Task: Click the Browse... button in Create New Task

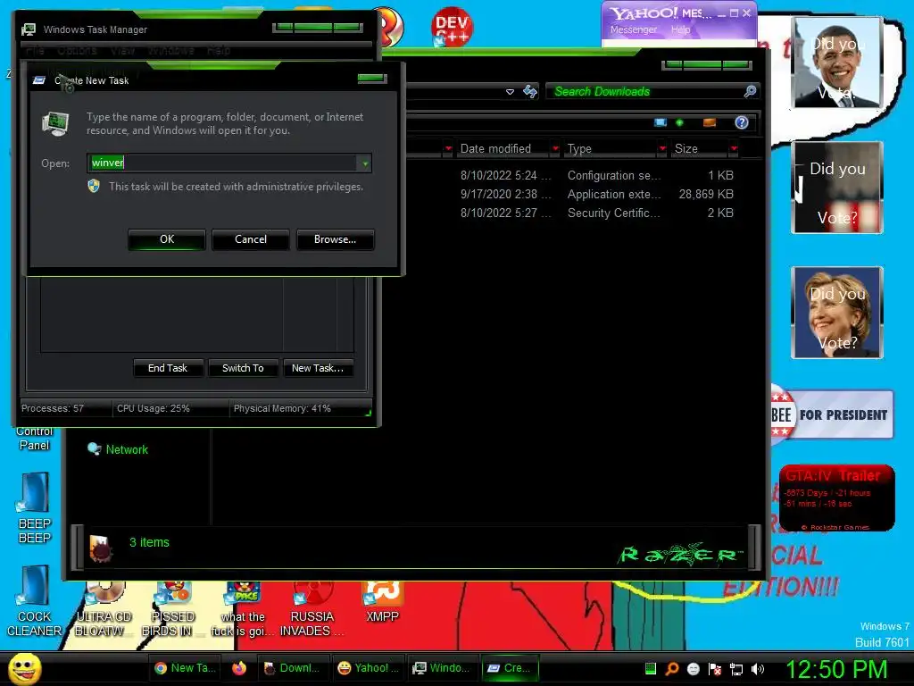Action: coord(336,239)
